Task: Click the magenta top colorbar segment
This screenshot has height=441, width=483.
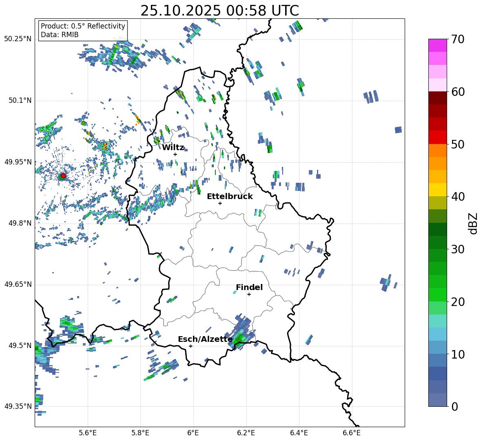Action: coord(438,45)
